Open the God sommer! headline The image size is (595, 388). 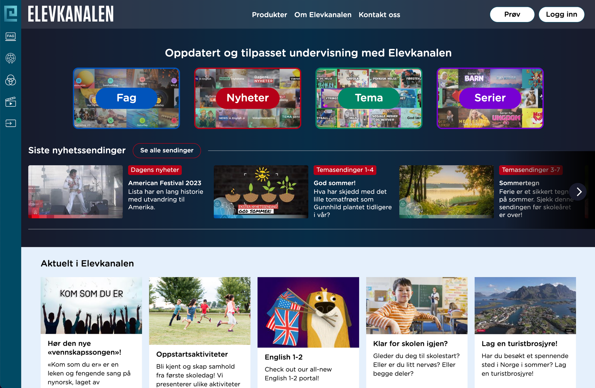[335, 183]
